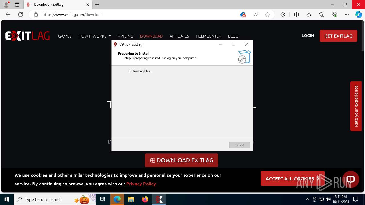365x205 pixels.
Task: Open the AFFILIATES page
Action: (179, 36)
